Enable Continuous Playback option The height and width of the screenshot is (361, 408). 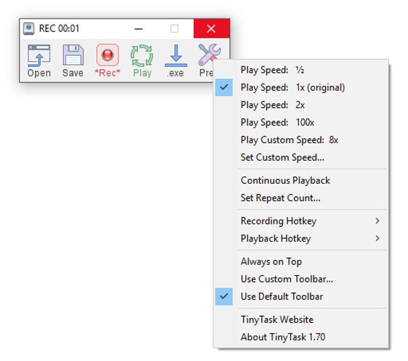click(285, 180)
